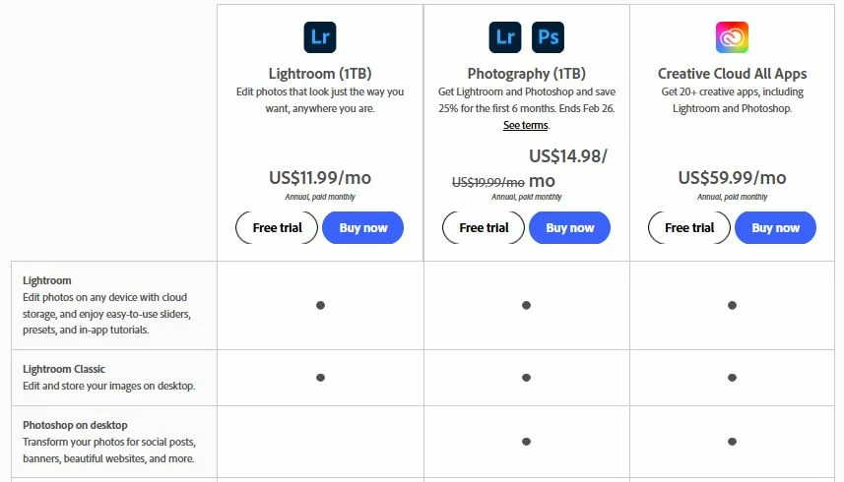Click the Creative Cloud rainbow icon
The image size is (844, 482).
click(732, 37)
